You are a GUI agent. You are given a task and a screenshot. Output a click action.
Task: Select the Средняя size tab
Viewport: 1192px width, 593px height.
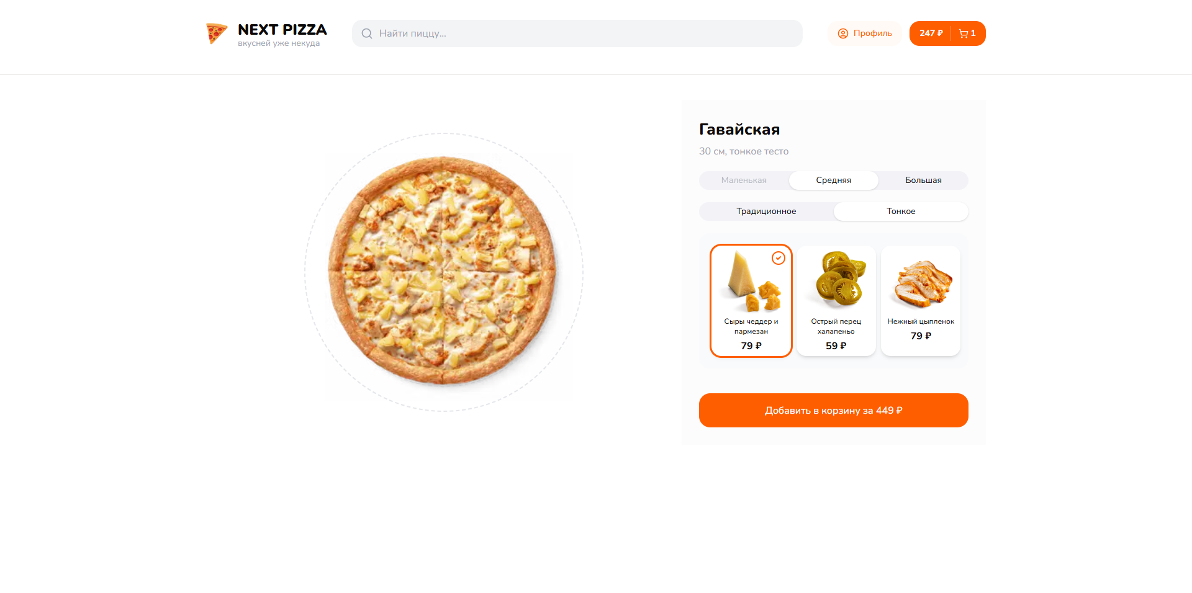pos(833,180)
